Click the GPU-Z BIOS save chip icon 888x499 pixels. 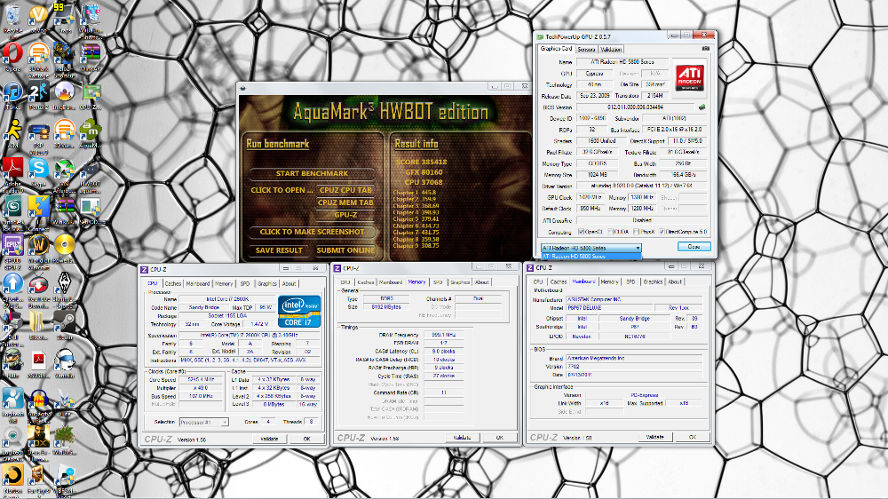click(702, 107)
